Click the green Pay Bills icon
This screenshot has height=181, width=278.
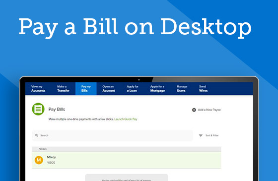tap(38, 109)
